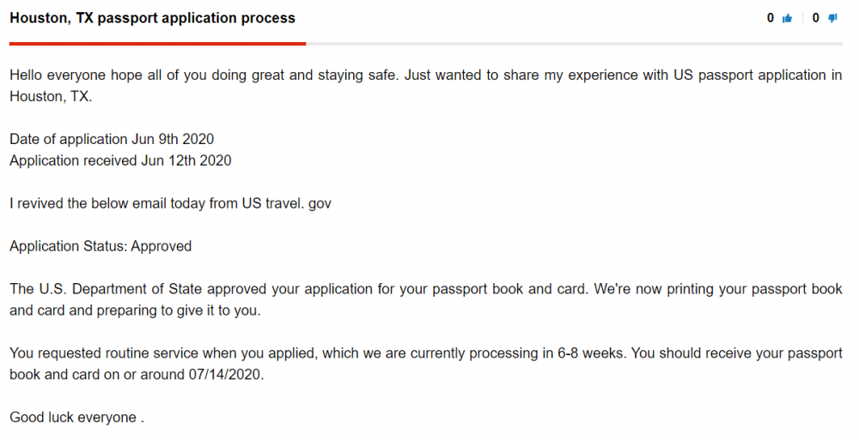Click the 'US travel. gov' text

pos(287,203)
